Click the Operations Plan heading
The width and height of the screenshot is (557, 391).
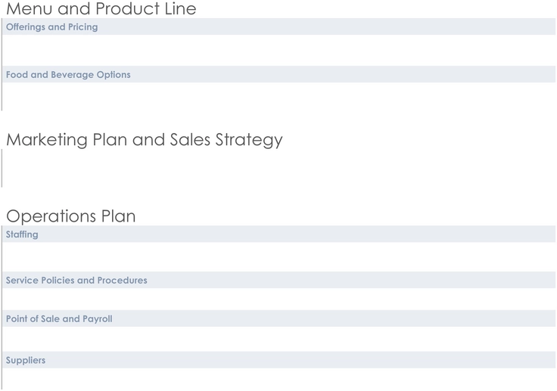tap(71, 216)
